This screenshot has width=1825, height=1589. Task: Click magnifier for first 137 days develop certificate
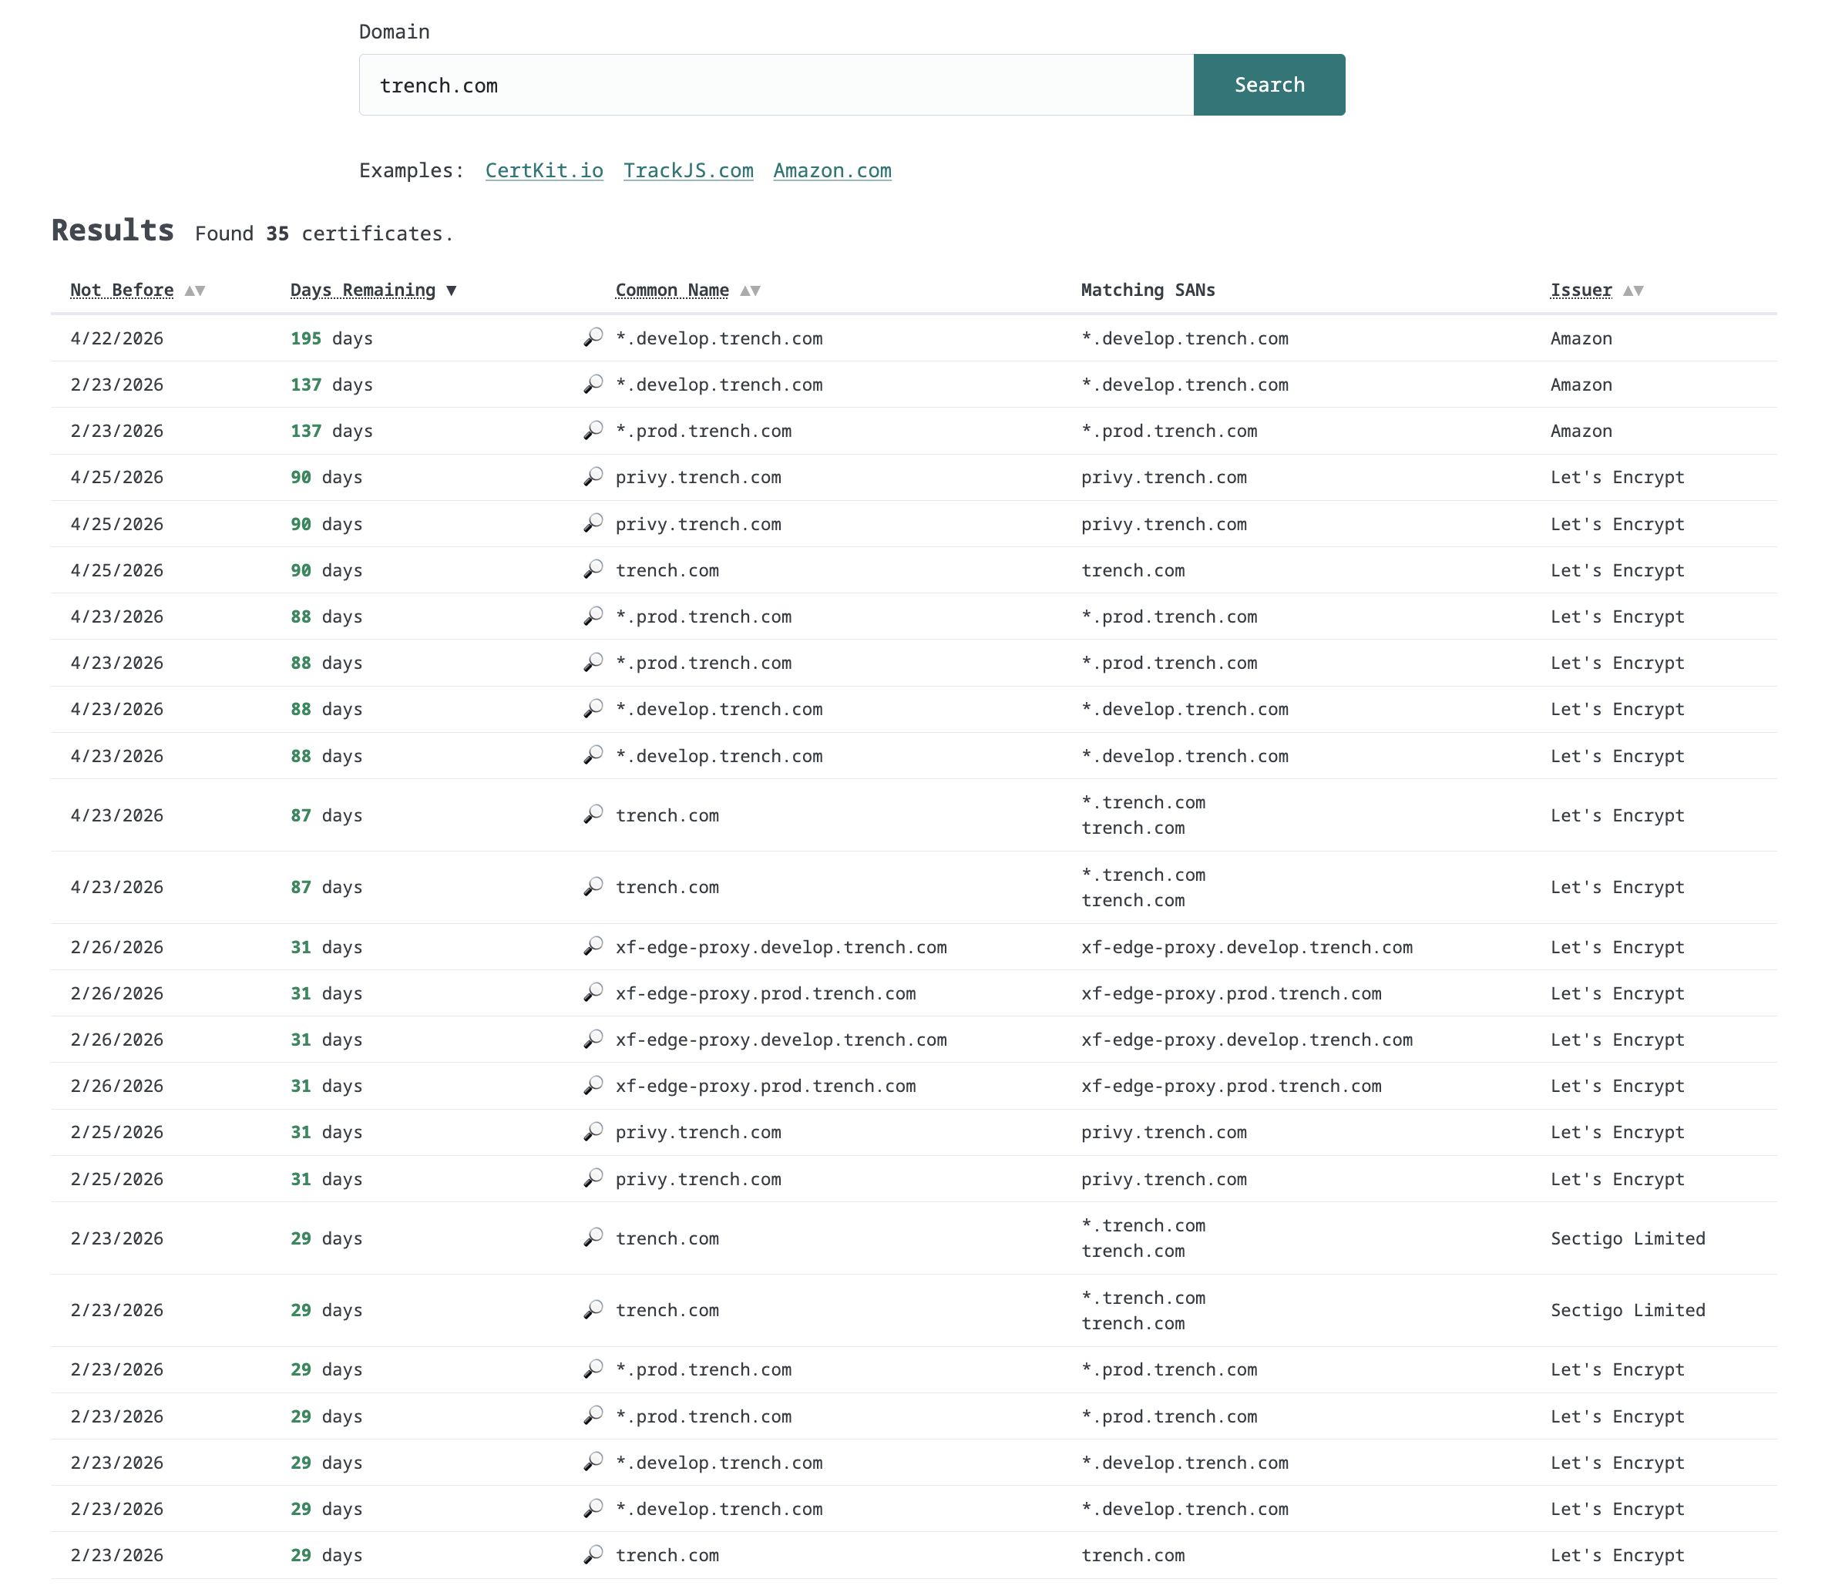click(593, 385)
